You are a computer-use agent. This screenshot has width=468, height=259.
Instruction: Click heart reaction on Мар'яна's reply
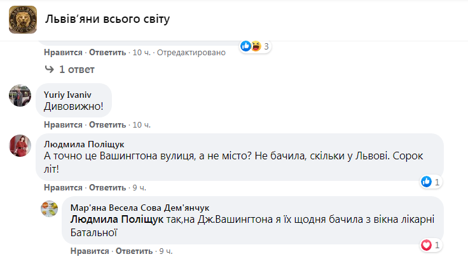point(427,245)
